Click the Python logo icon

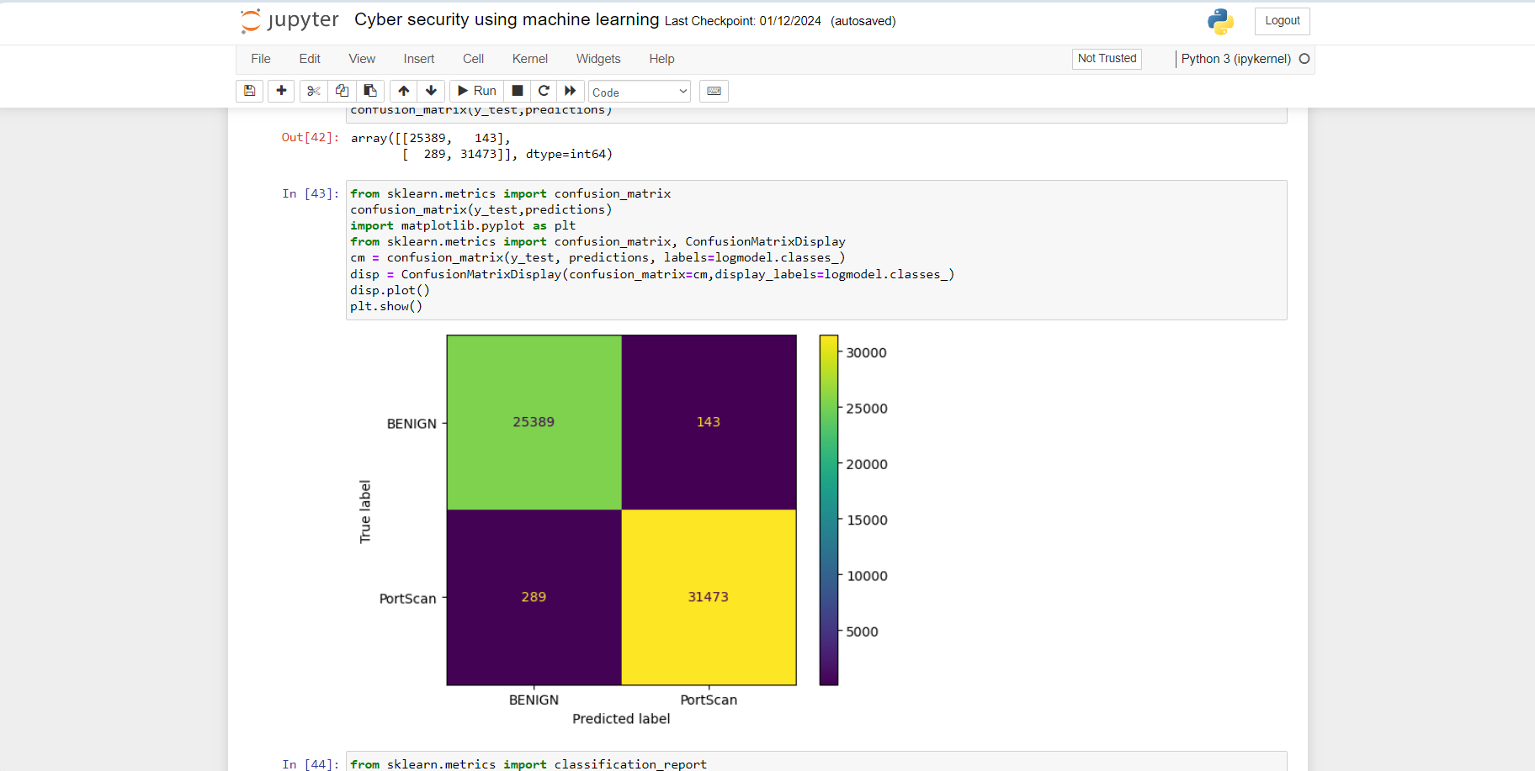pos(1220,21)
